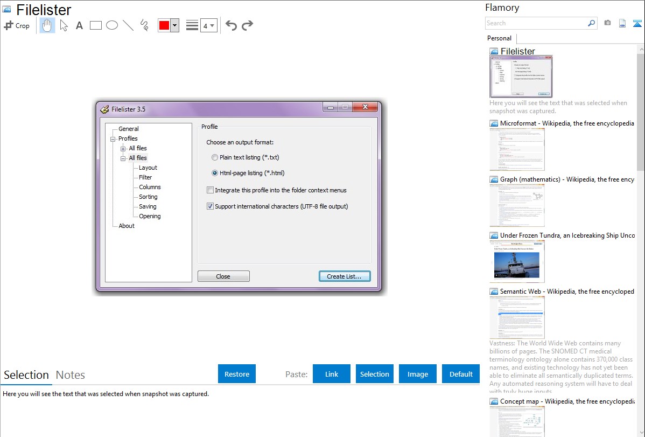645x437 pixels.
Task: Select General in Filelister tree
Action: (x=128, y=129)
